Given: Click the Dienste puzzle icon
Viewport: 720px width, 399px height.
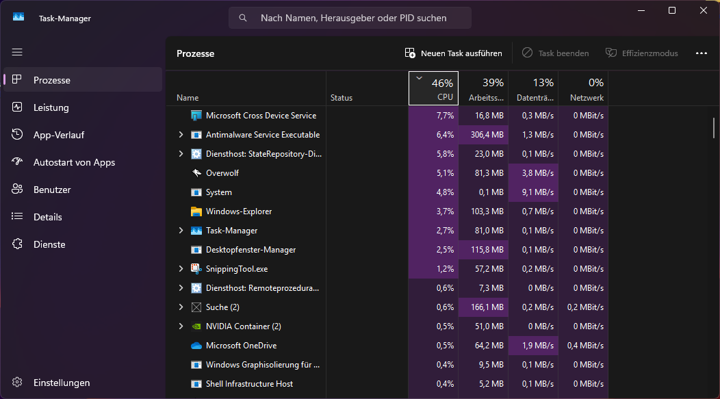Looking at the screenshot, I should 18,244.
